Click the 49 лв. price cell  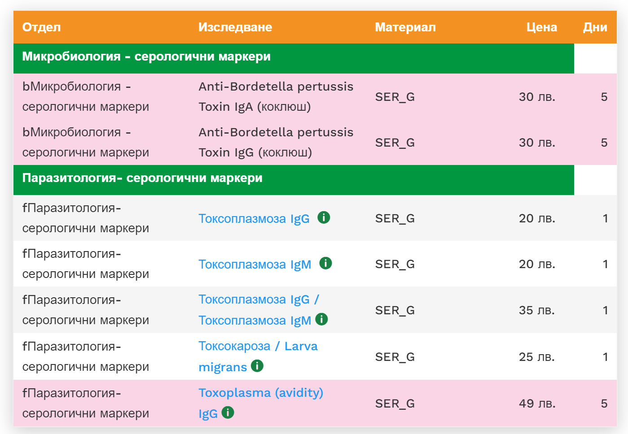[x=537, y=404]
